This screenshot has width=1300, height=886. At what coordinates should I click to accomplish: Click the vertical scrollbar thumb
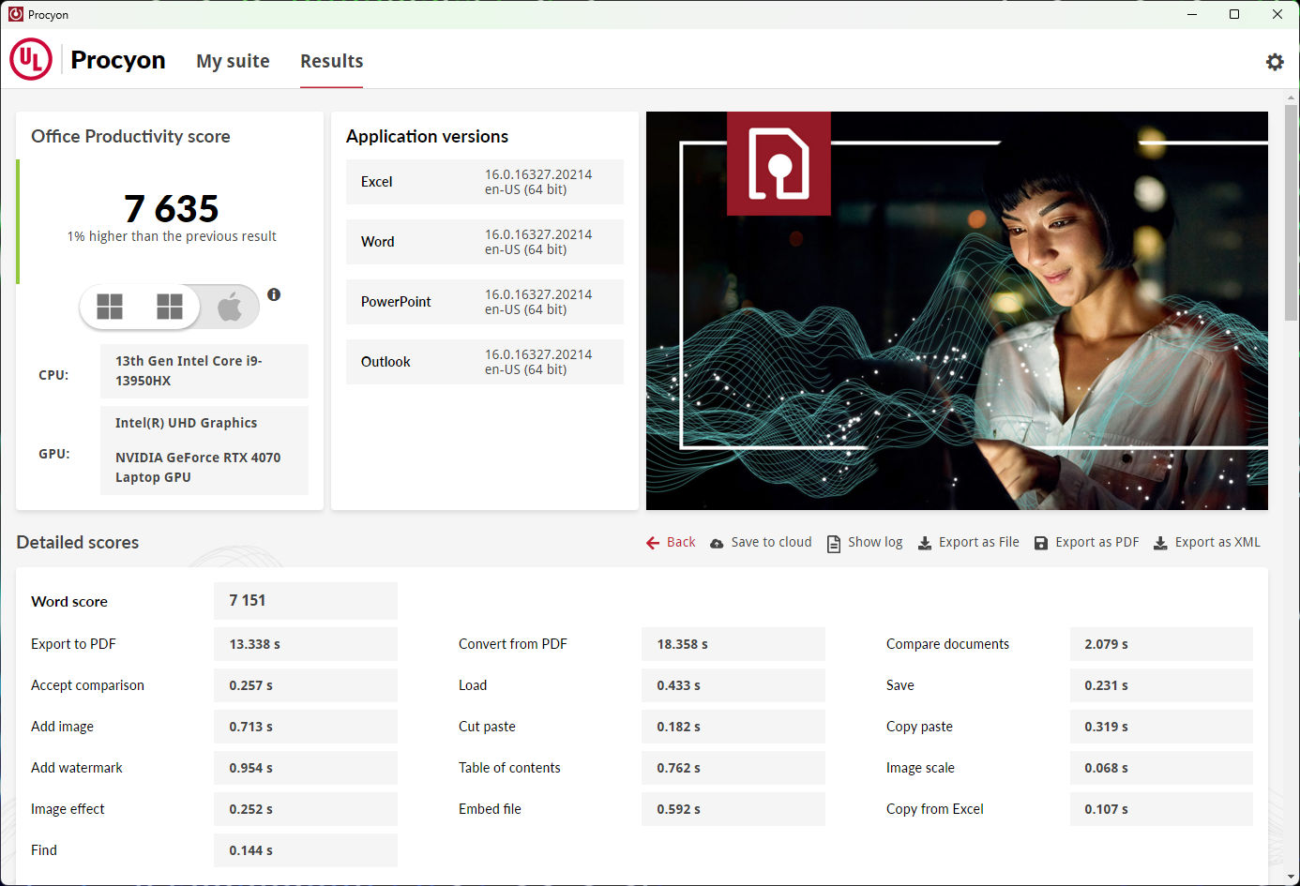coord(1292,212)
